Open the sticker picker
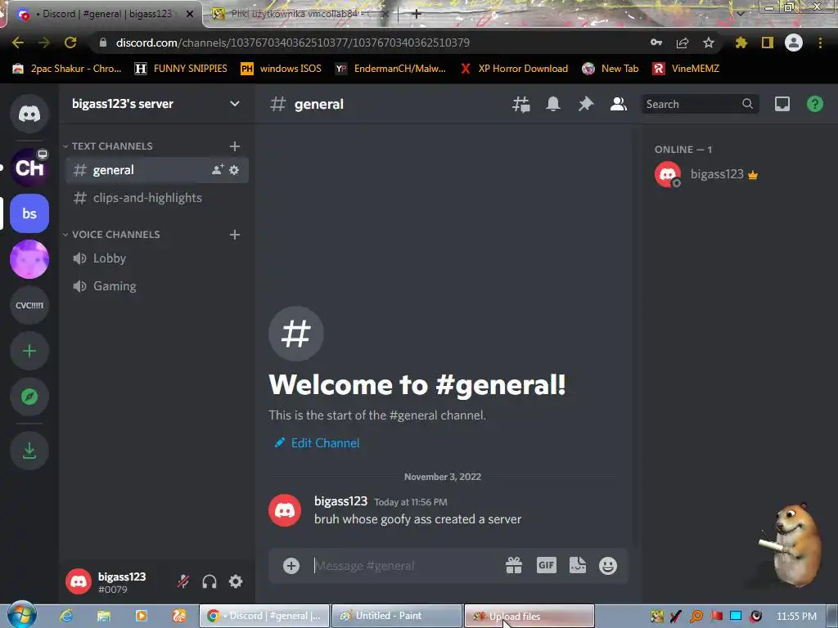The image size is (838, 628). (x=578, y=566)
